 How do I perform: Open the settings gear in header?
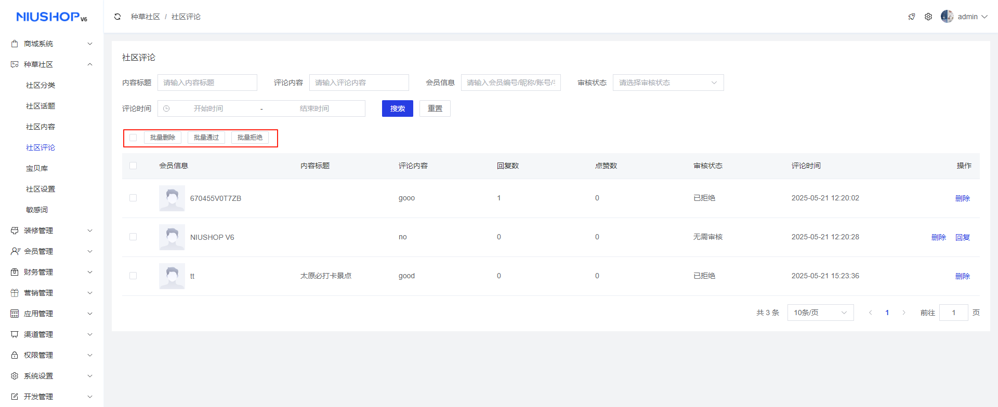(x=928, y=17)
